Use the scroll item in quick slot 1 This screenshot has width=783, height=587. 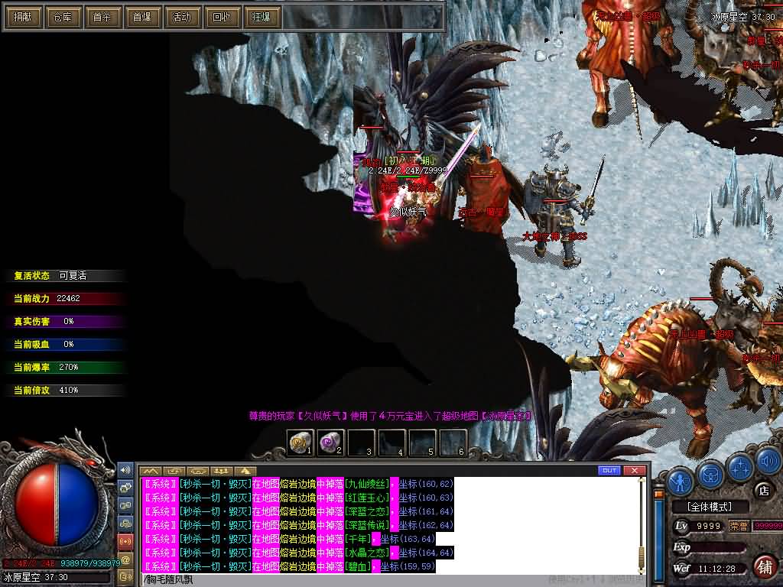[x=301, y=442]
